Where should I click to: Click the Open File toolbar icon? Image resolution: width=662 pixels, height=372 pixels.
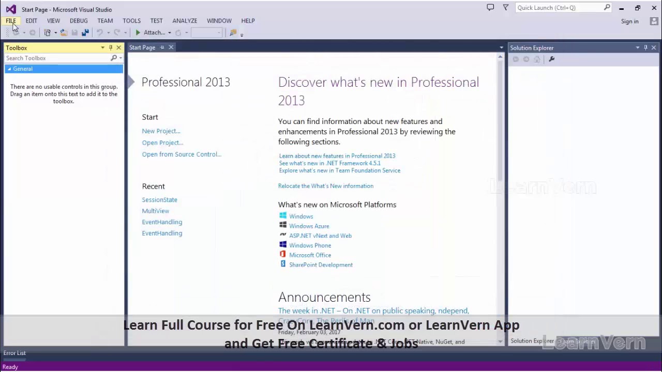click(x=64, y=33)
